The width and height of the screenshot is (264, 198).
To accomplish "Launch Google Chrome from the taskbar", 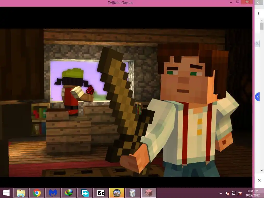I will 37,193.
